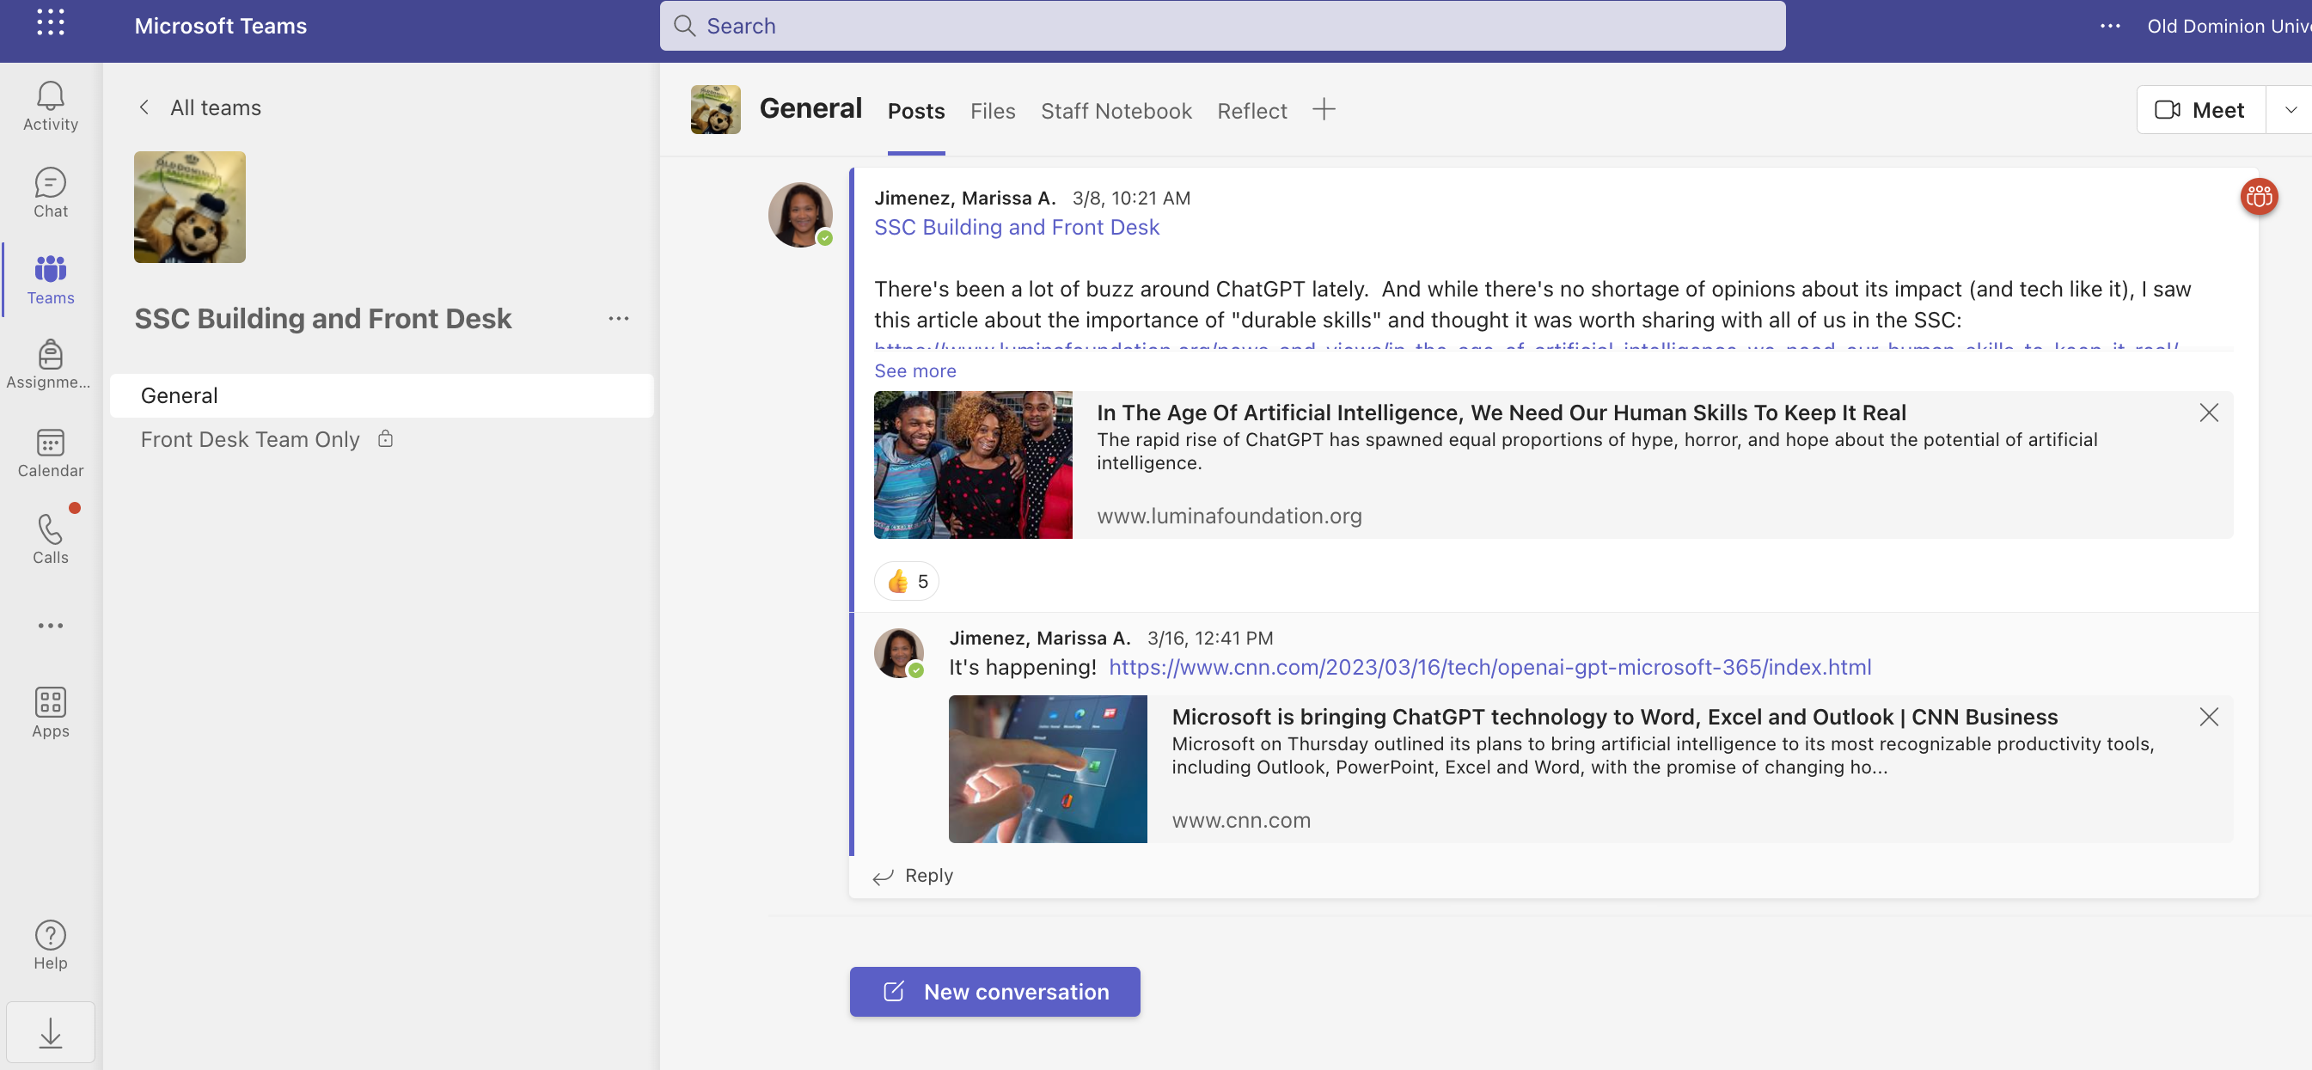
Task: Click the download desktop app icon
Action: coord(50,1032)
